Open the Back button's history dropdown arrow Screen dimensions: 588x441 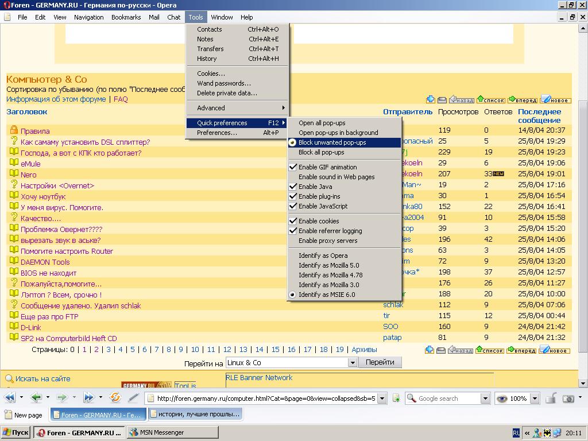click(x=48, y=397)
